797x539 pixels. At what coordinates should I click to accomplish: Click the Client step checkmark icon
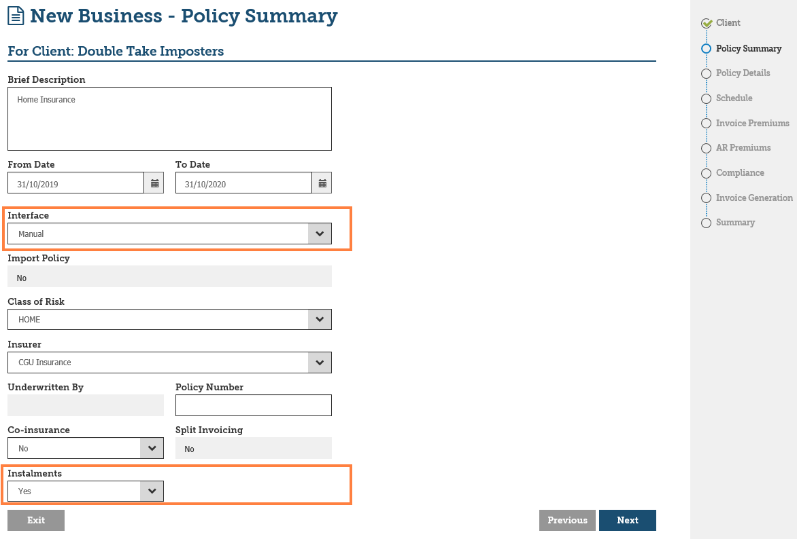tap(707, 23)
